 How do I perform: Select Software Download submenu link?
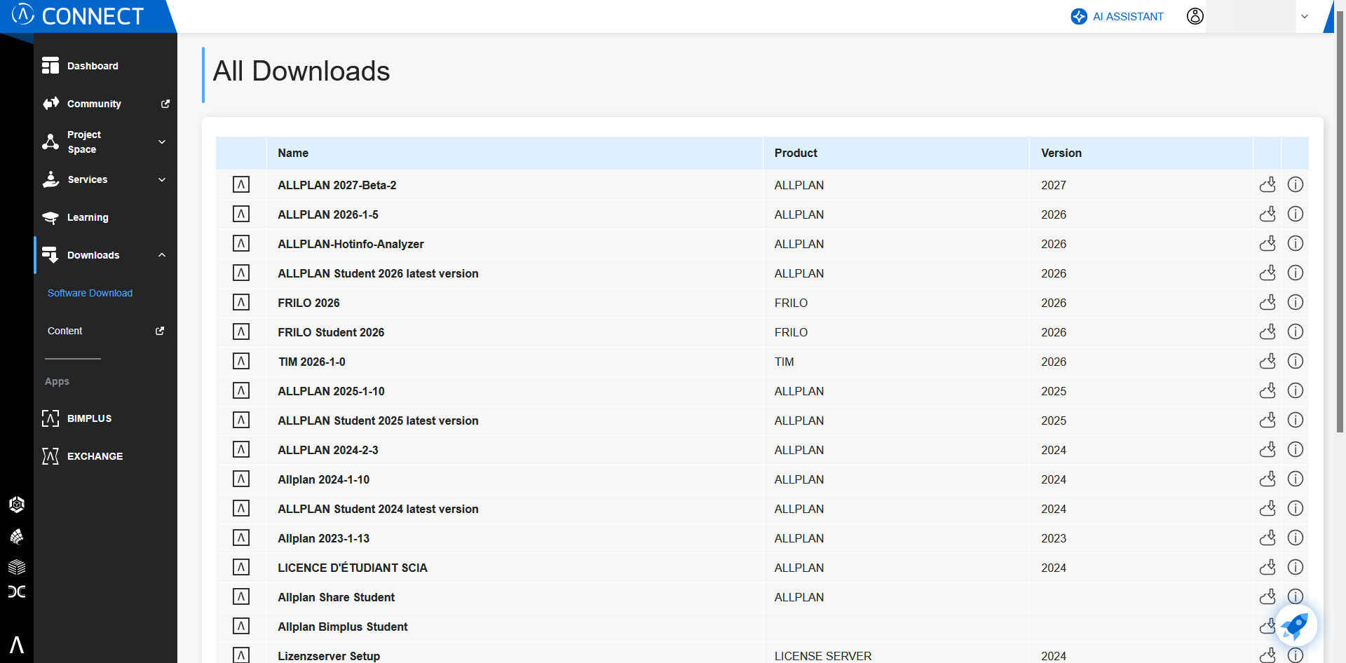tap(90, 293)
